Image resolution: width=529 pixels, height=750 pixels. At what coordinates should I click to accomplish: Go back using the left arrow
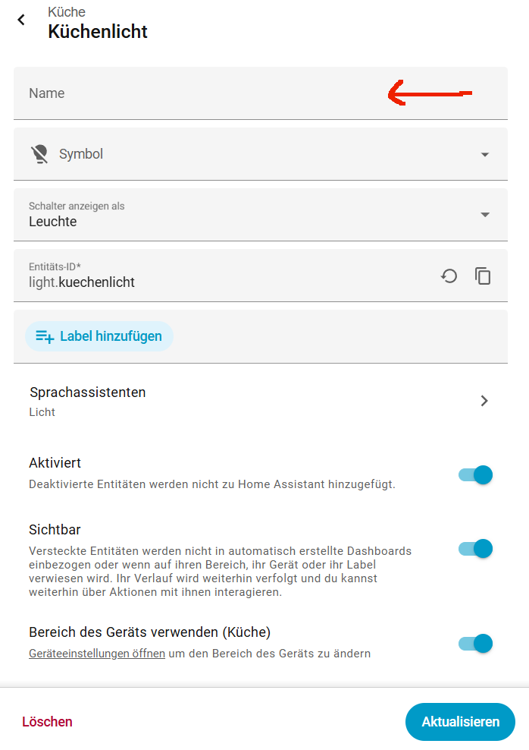tap(21, 20)
